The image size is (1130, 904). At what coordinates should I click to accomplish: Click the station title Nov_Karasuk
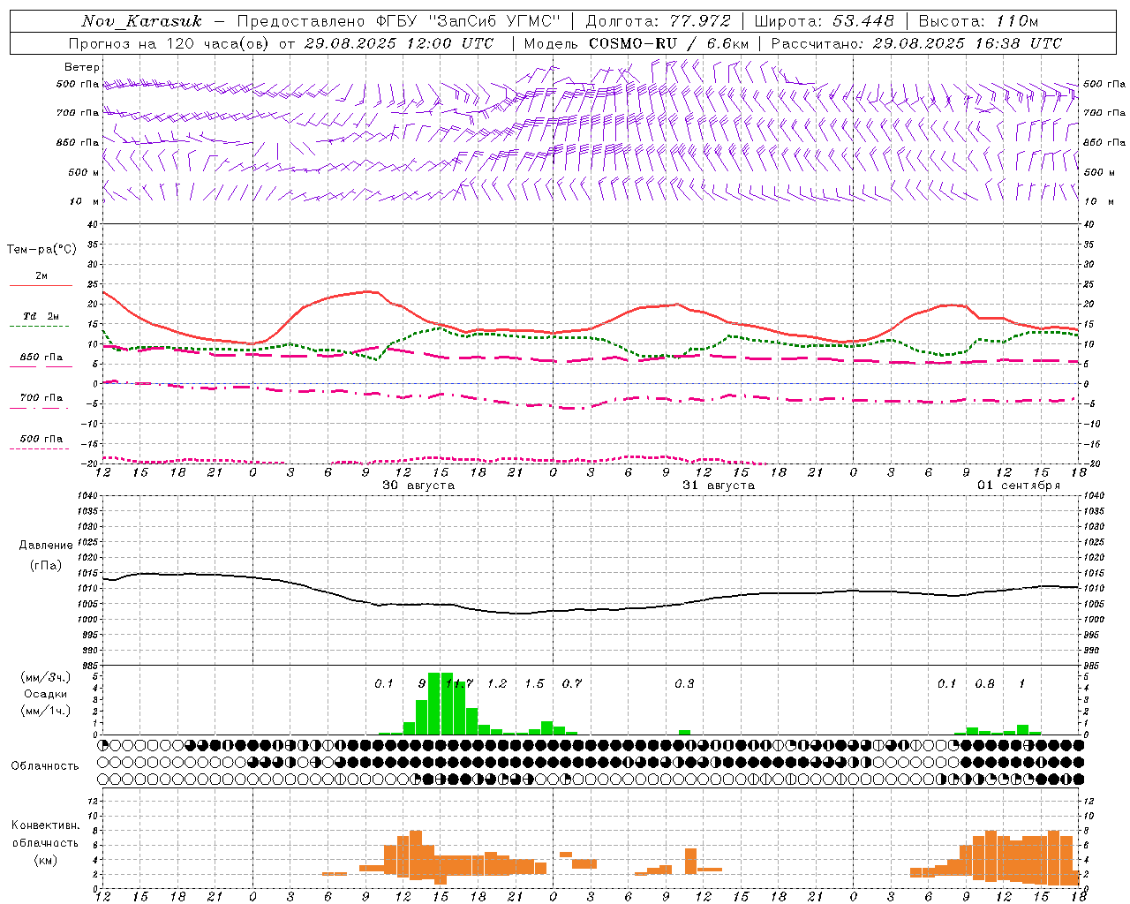[141, 21]
